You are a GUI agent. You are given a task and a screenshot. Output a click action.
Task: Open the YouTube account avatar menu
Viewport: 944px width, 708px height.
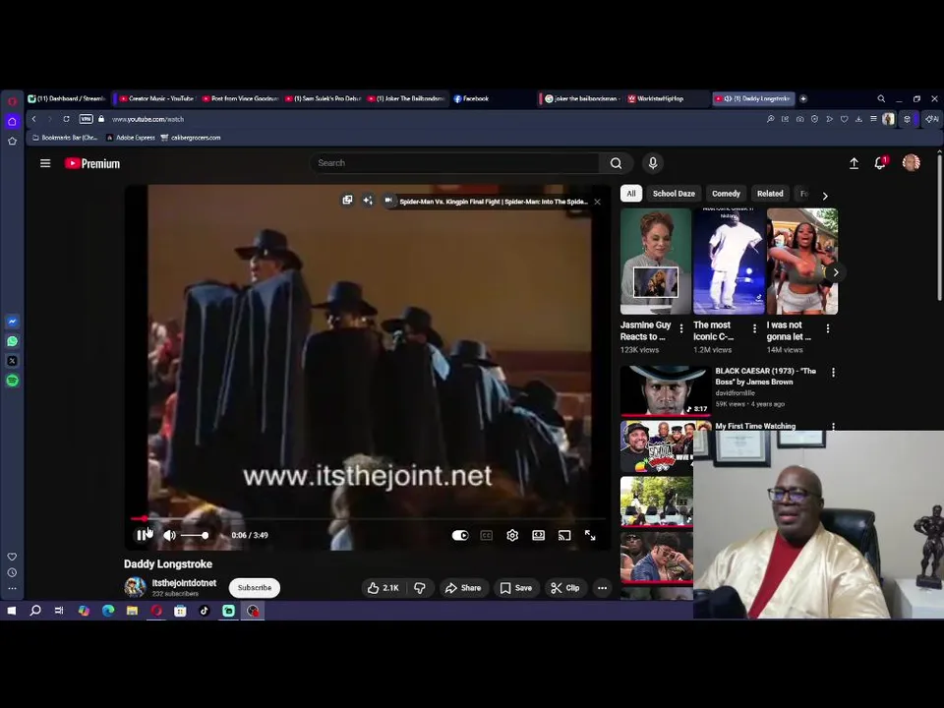coord(911,163)
